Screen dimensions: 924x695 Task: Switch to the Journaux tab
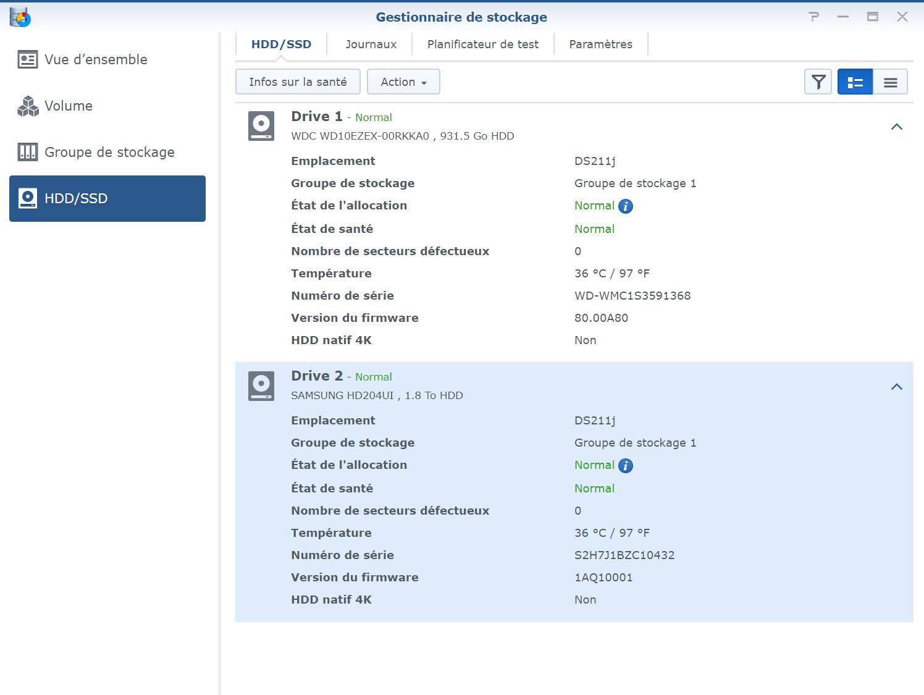click(371, 44)
